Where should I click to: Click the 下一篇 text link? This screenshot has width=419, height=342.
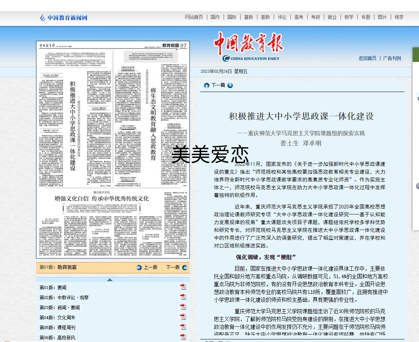(x=218, y=85)
